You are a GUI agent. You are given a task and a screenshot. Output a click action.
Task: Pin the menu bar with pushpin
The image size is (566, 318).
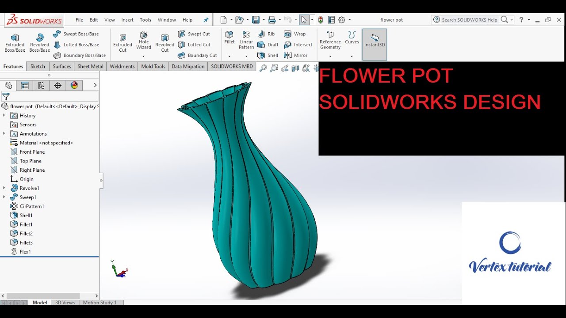click(206, 20)
